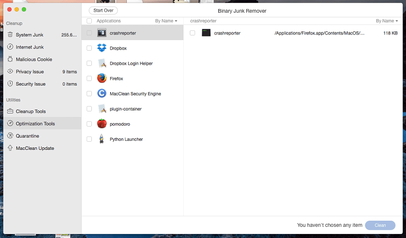
Task: Select Optimization Tools in sidebar
Action: (42, 124)
